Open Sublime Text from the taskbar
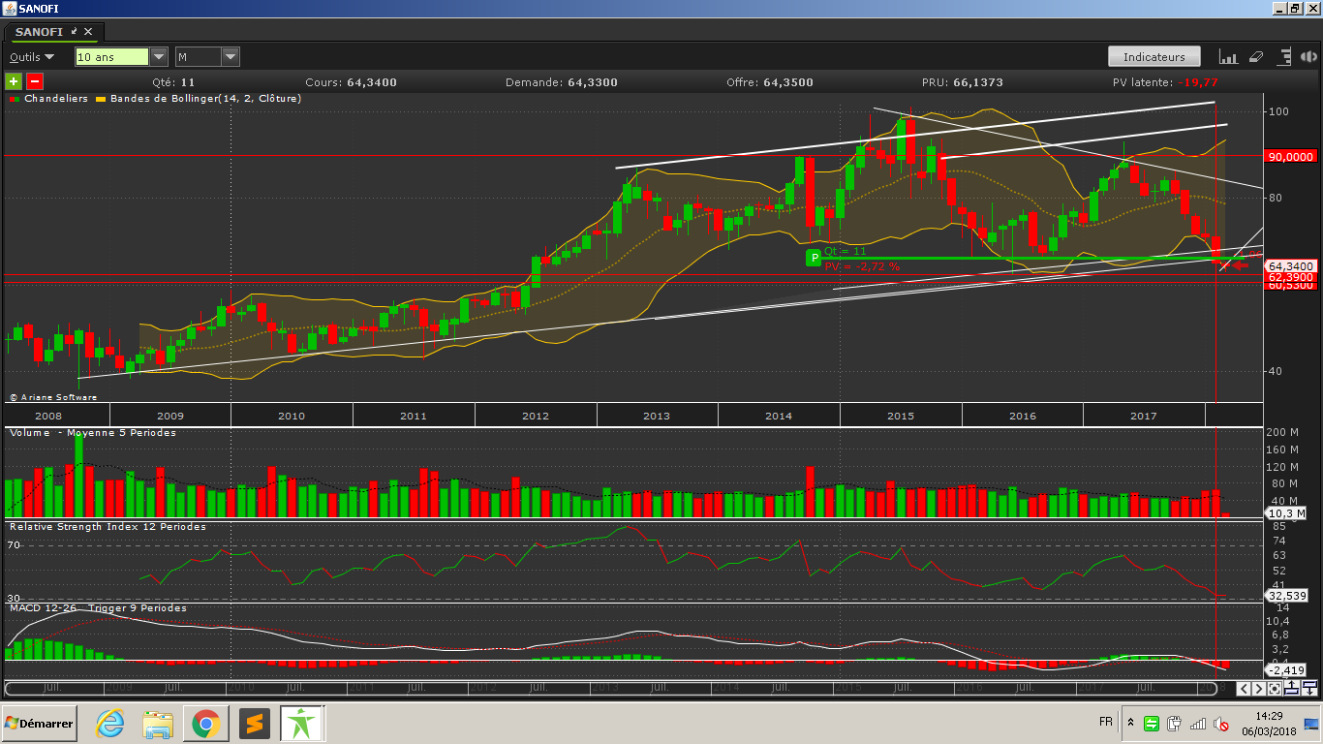Image resolution: width=1323 pixels, height=744 pixels. click(254, 723)
